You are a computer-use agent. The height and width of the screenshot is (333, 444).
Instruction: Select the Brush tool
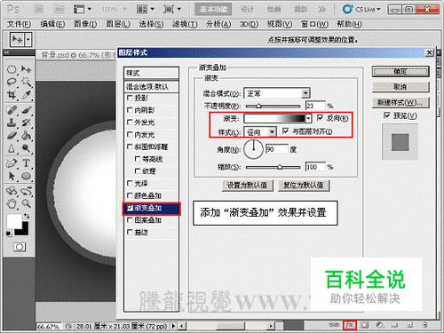coord(26,110)
